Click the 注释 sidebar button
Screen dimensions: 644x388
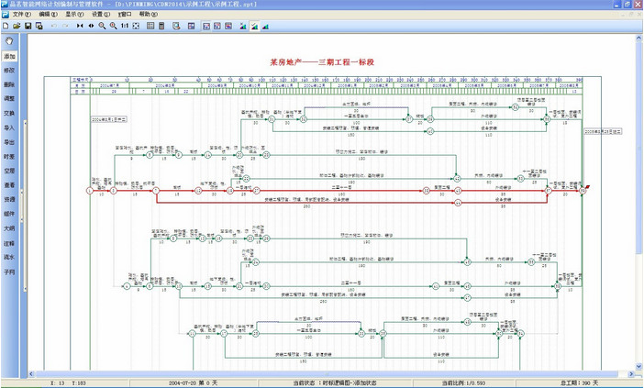[9, 243]
